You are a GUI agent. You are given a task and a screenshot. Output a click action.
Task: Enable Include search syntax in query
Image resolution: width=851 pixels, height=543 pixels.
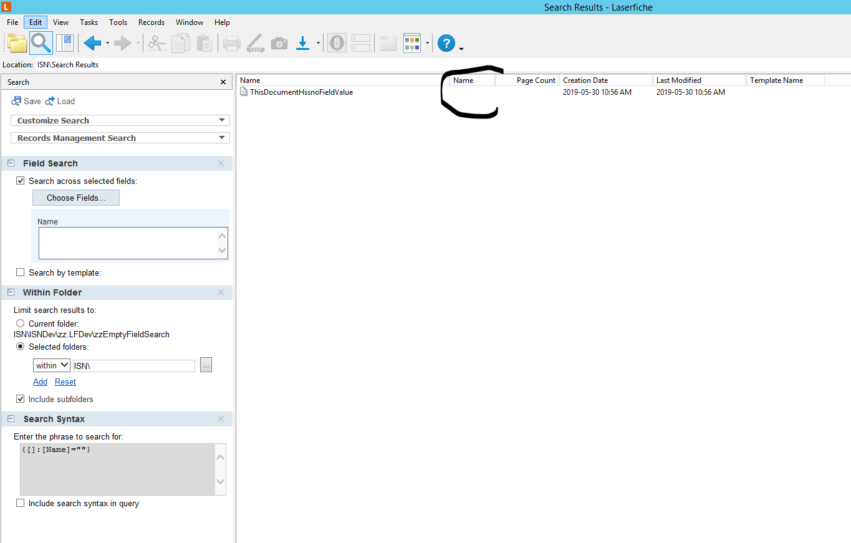click(x=21, y=503)
